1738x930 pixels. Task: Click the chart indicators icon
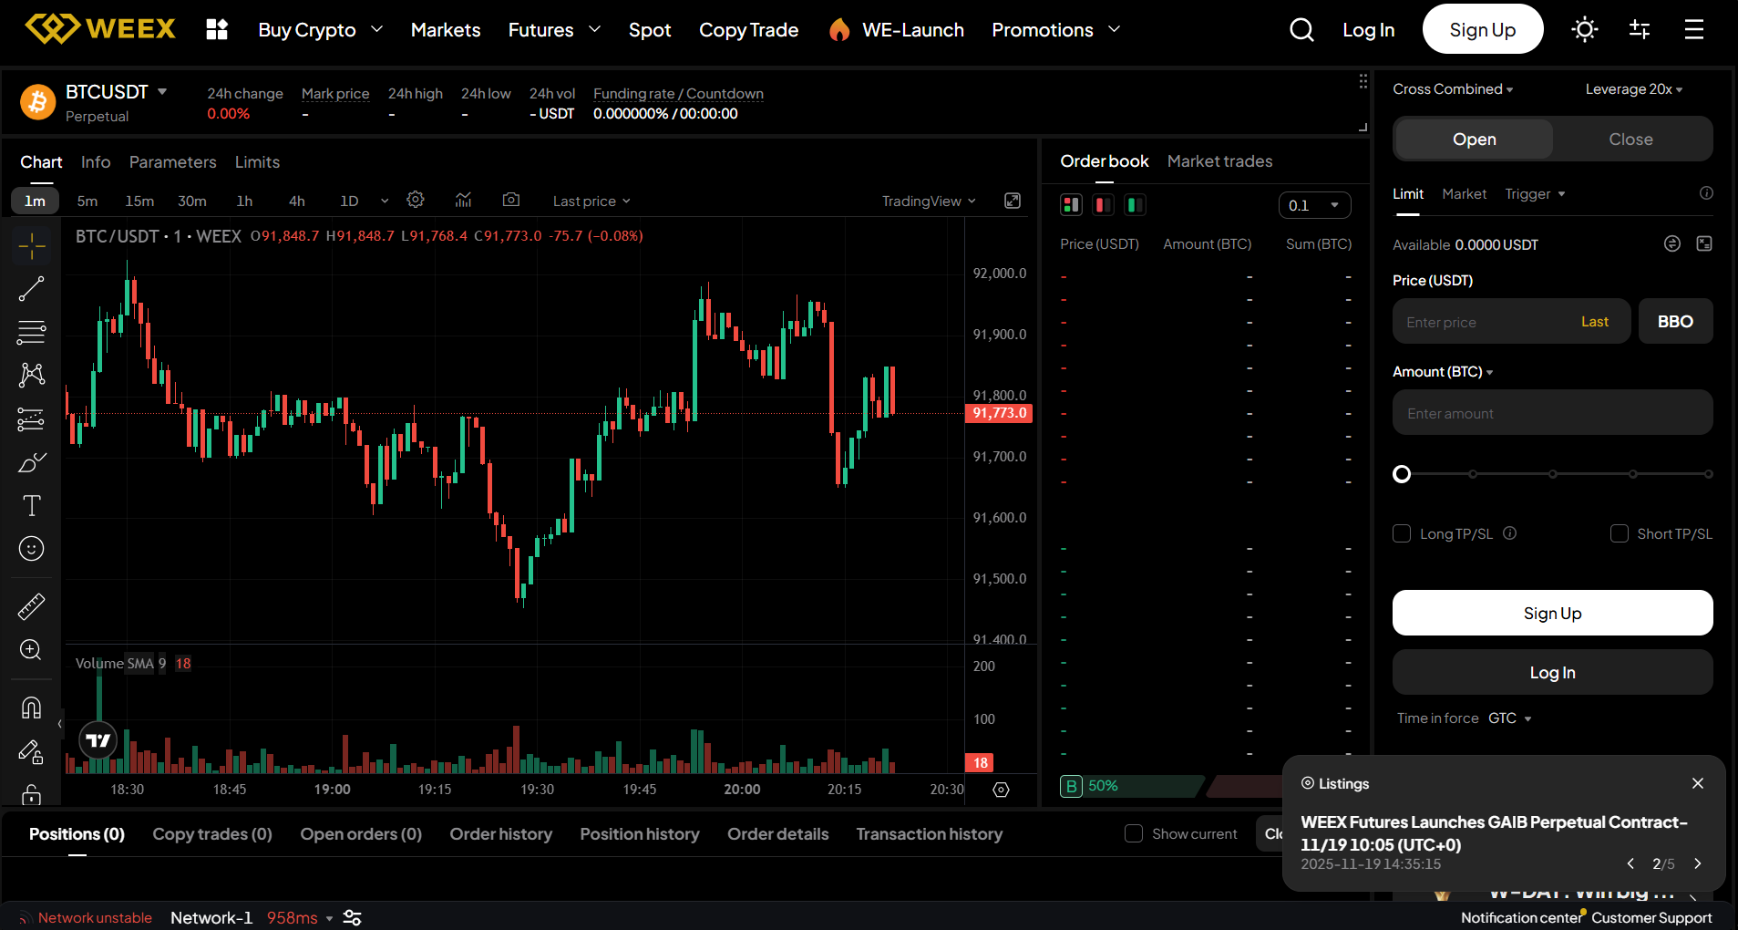[x=463, y=200]
